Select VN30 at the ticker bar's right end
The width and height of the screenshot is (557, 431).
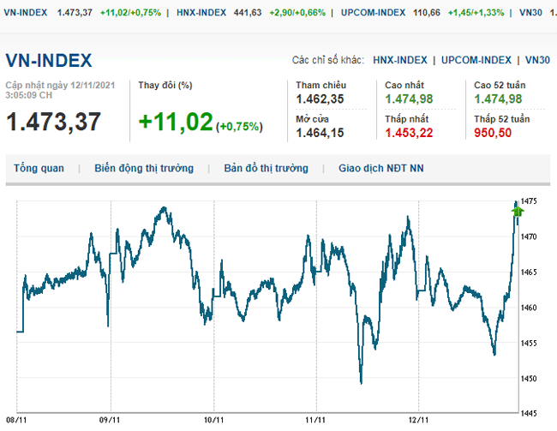pyautogui.click(x=530, y=13)
